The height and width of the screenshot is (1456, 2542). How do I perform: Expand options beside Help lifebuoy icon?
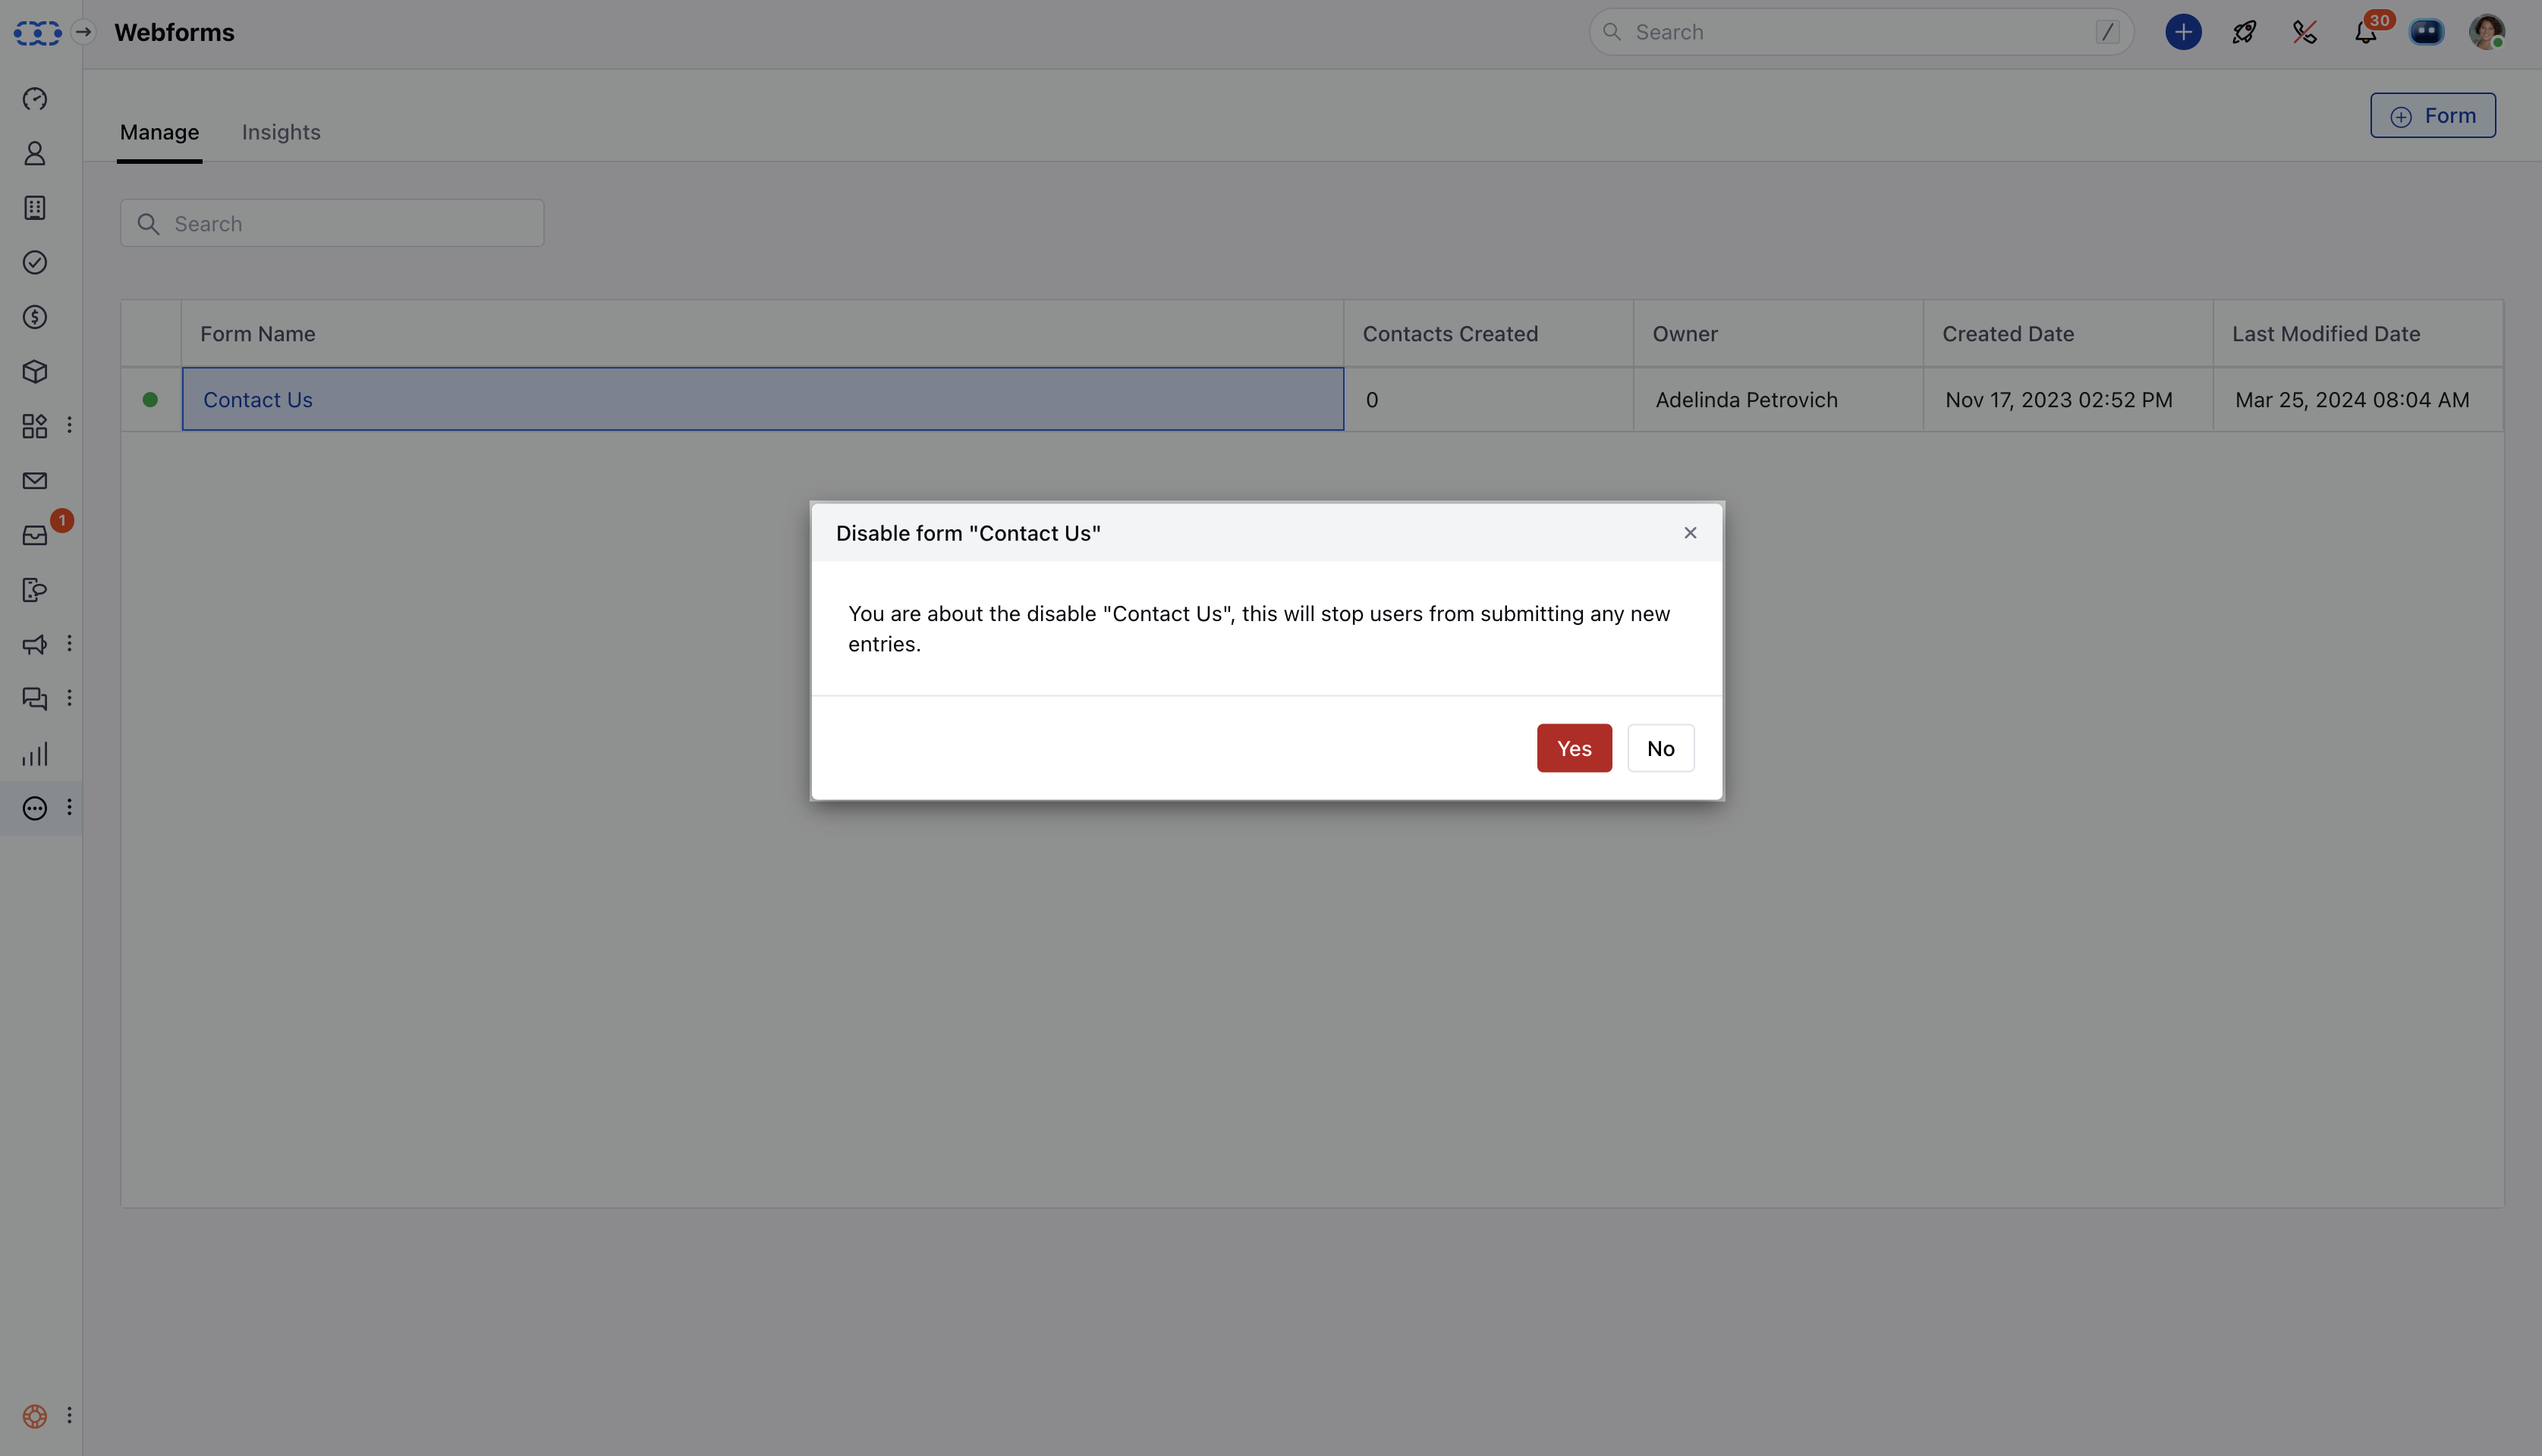(x=69, y=1415)
